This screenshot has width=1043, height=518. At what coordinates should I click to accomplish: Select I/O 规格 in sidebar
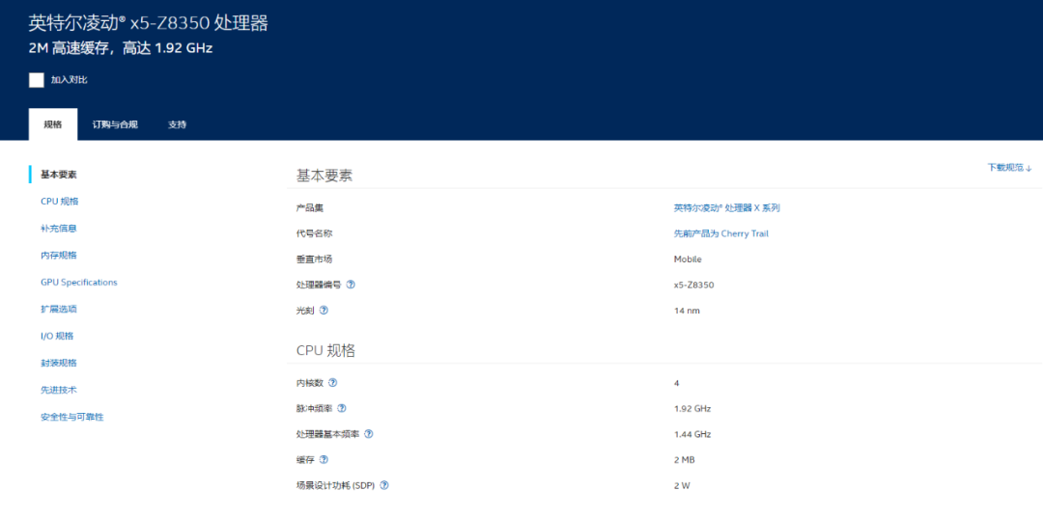tap(57, 336)
